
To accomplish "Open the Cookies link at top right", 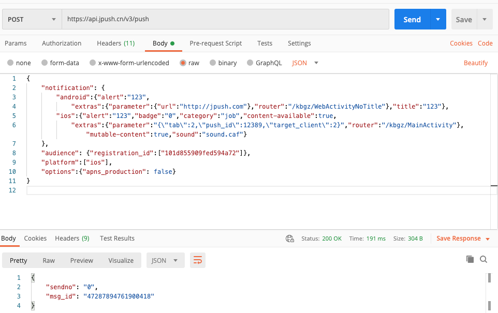I will click(x=461, y=43).
